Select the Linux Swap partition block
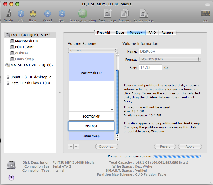Image resolution: width=213 pixels, height=185 pixels. [91, 136]
